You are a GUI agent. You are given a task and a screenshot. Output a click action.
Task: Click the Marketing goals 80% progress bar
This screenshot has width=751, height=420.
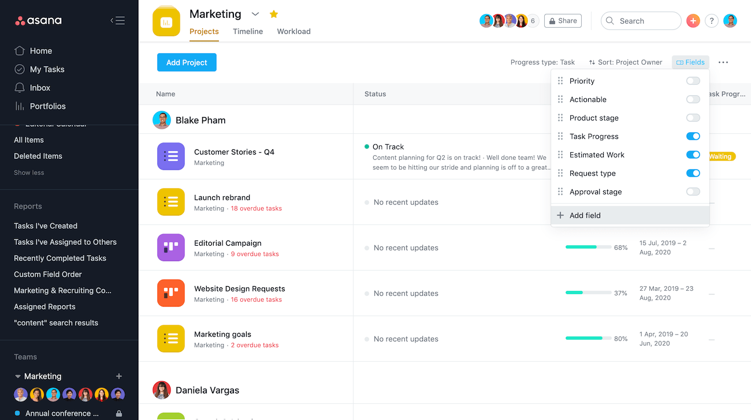(589, 338)
